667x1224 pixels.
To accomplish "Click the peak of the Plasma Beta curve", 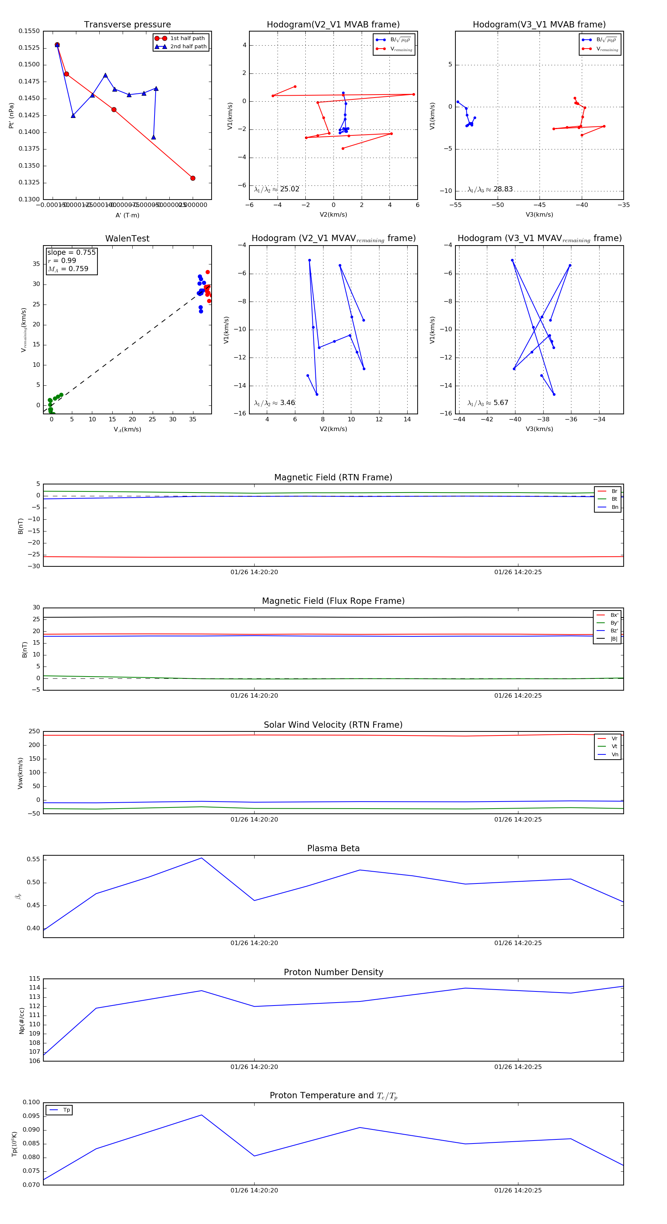I will point(202,858).
